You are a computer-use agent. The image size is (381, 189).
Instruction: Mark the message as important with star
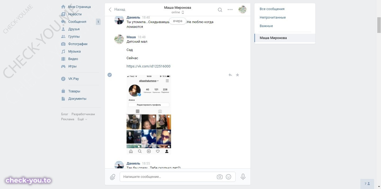[x=237, y=75]
